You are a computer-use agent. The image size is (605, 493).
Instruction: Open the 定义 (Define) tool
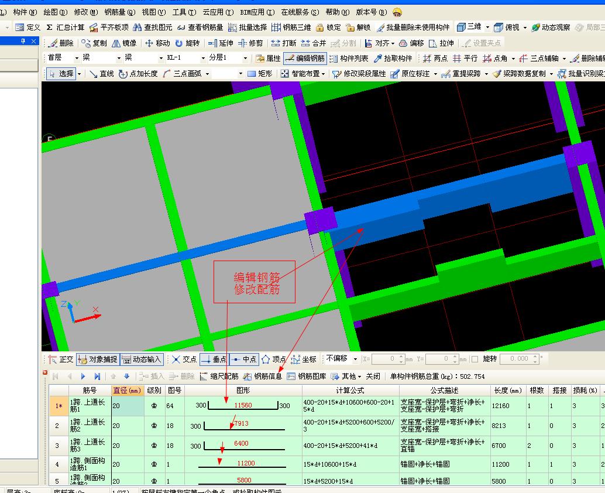click(27, 28)
